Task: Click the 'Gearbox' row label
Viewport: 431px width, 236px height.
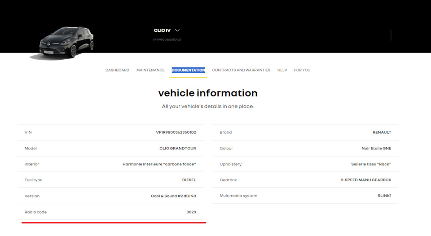Action: click(x=228, y=180)
